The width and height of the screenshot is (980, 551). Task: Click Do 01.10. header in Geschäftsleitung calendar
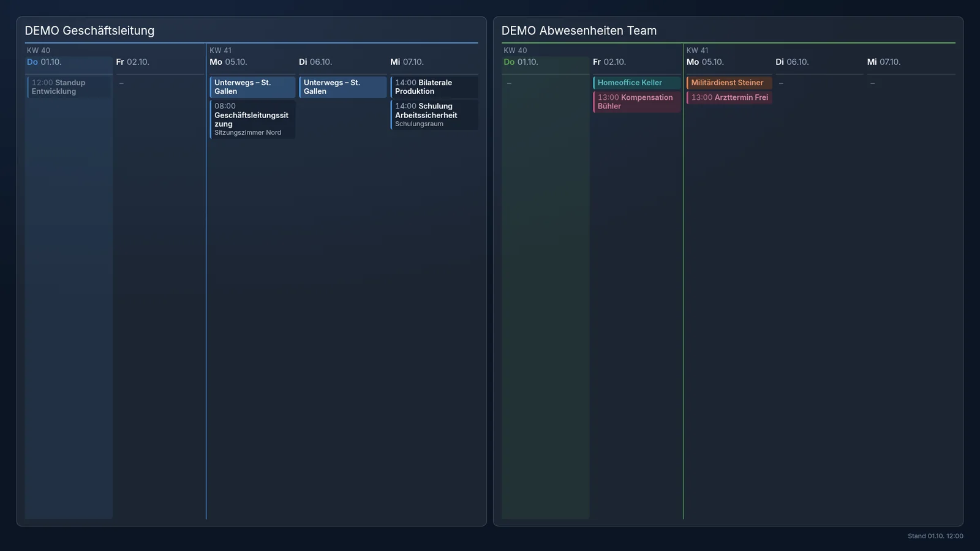44,62
